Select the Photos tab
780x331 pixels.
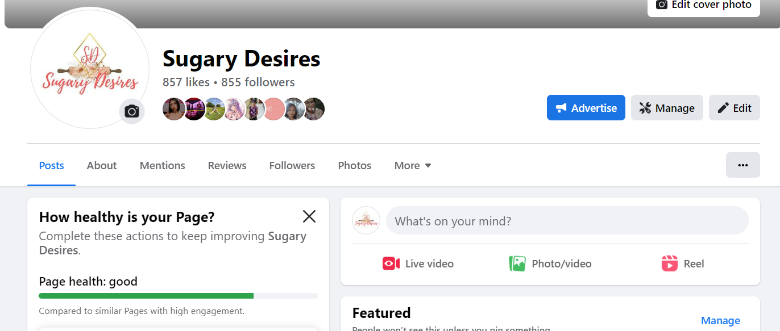pyautogui.click(x=355, y=166)
